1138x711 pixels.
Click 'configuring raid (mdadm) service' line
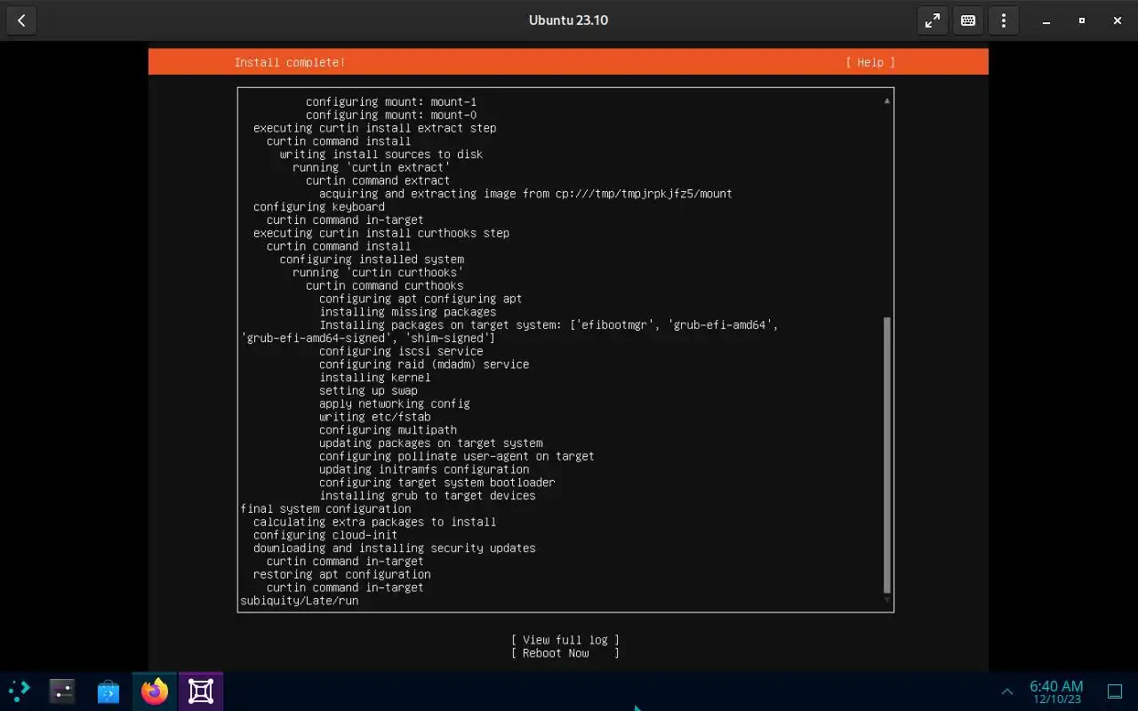[424, 364]
